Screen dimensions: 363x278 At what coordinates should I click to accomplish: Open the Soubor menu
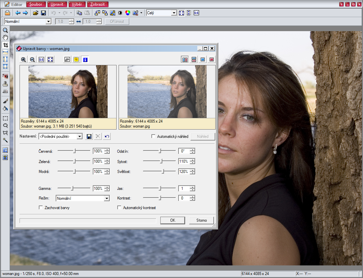pos(36,4)
